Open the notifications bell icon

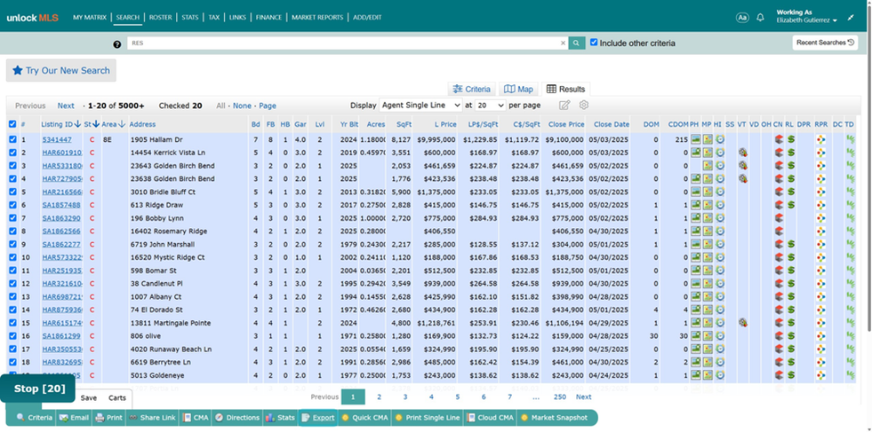coord(760,17)
